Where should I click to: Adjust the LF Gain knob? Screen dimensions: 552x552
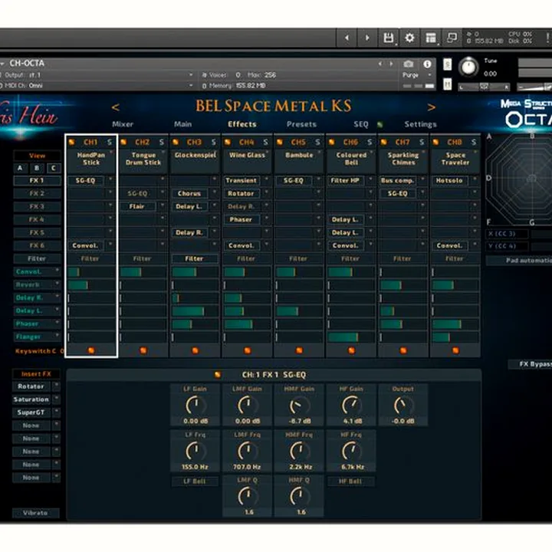point(195,406)
